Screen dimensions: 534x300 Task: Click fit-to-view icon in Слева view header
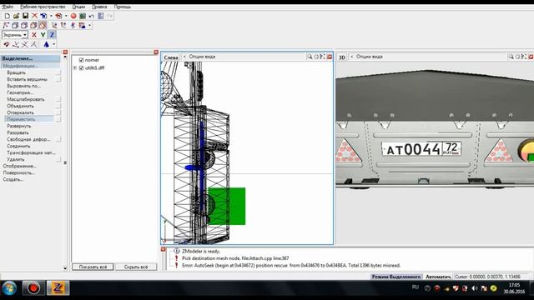point(323,57)
